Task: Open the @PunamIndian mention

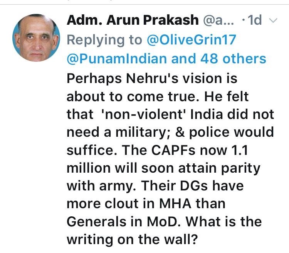Action: click(118, 59)
